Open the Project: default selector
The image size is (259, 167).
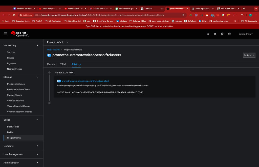point(57,42)
